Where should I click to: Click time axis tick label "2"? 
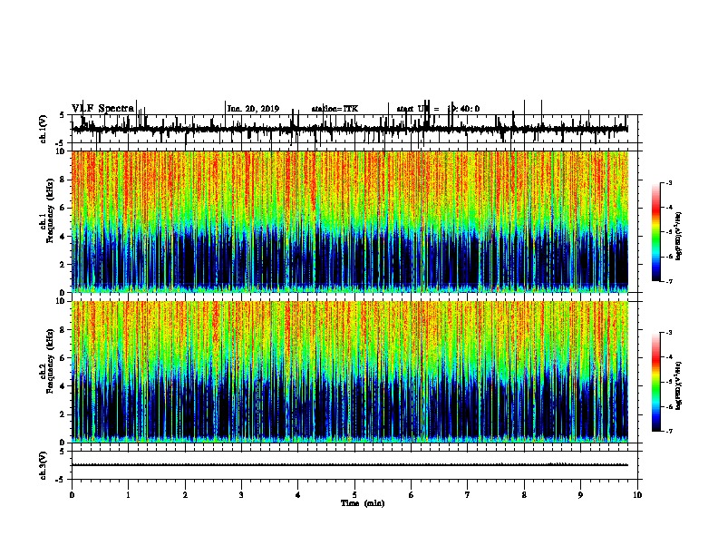click(x=185, y=495)
